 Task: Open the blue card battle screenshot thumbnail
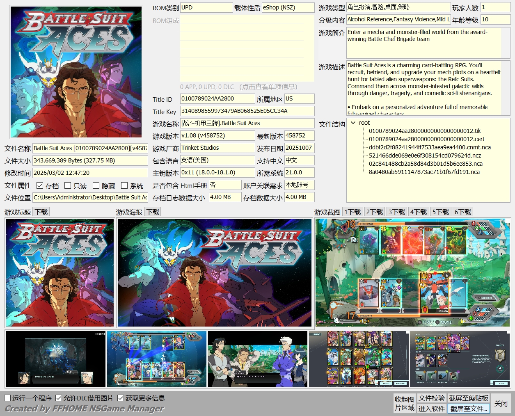coord(157,359)
